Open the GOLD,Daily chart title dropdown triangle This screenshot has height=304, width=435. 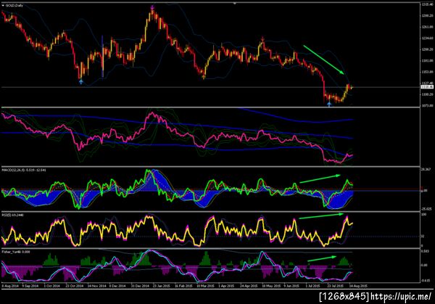[x=3, y=5]
